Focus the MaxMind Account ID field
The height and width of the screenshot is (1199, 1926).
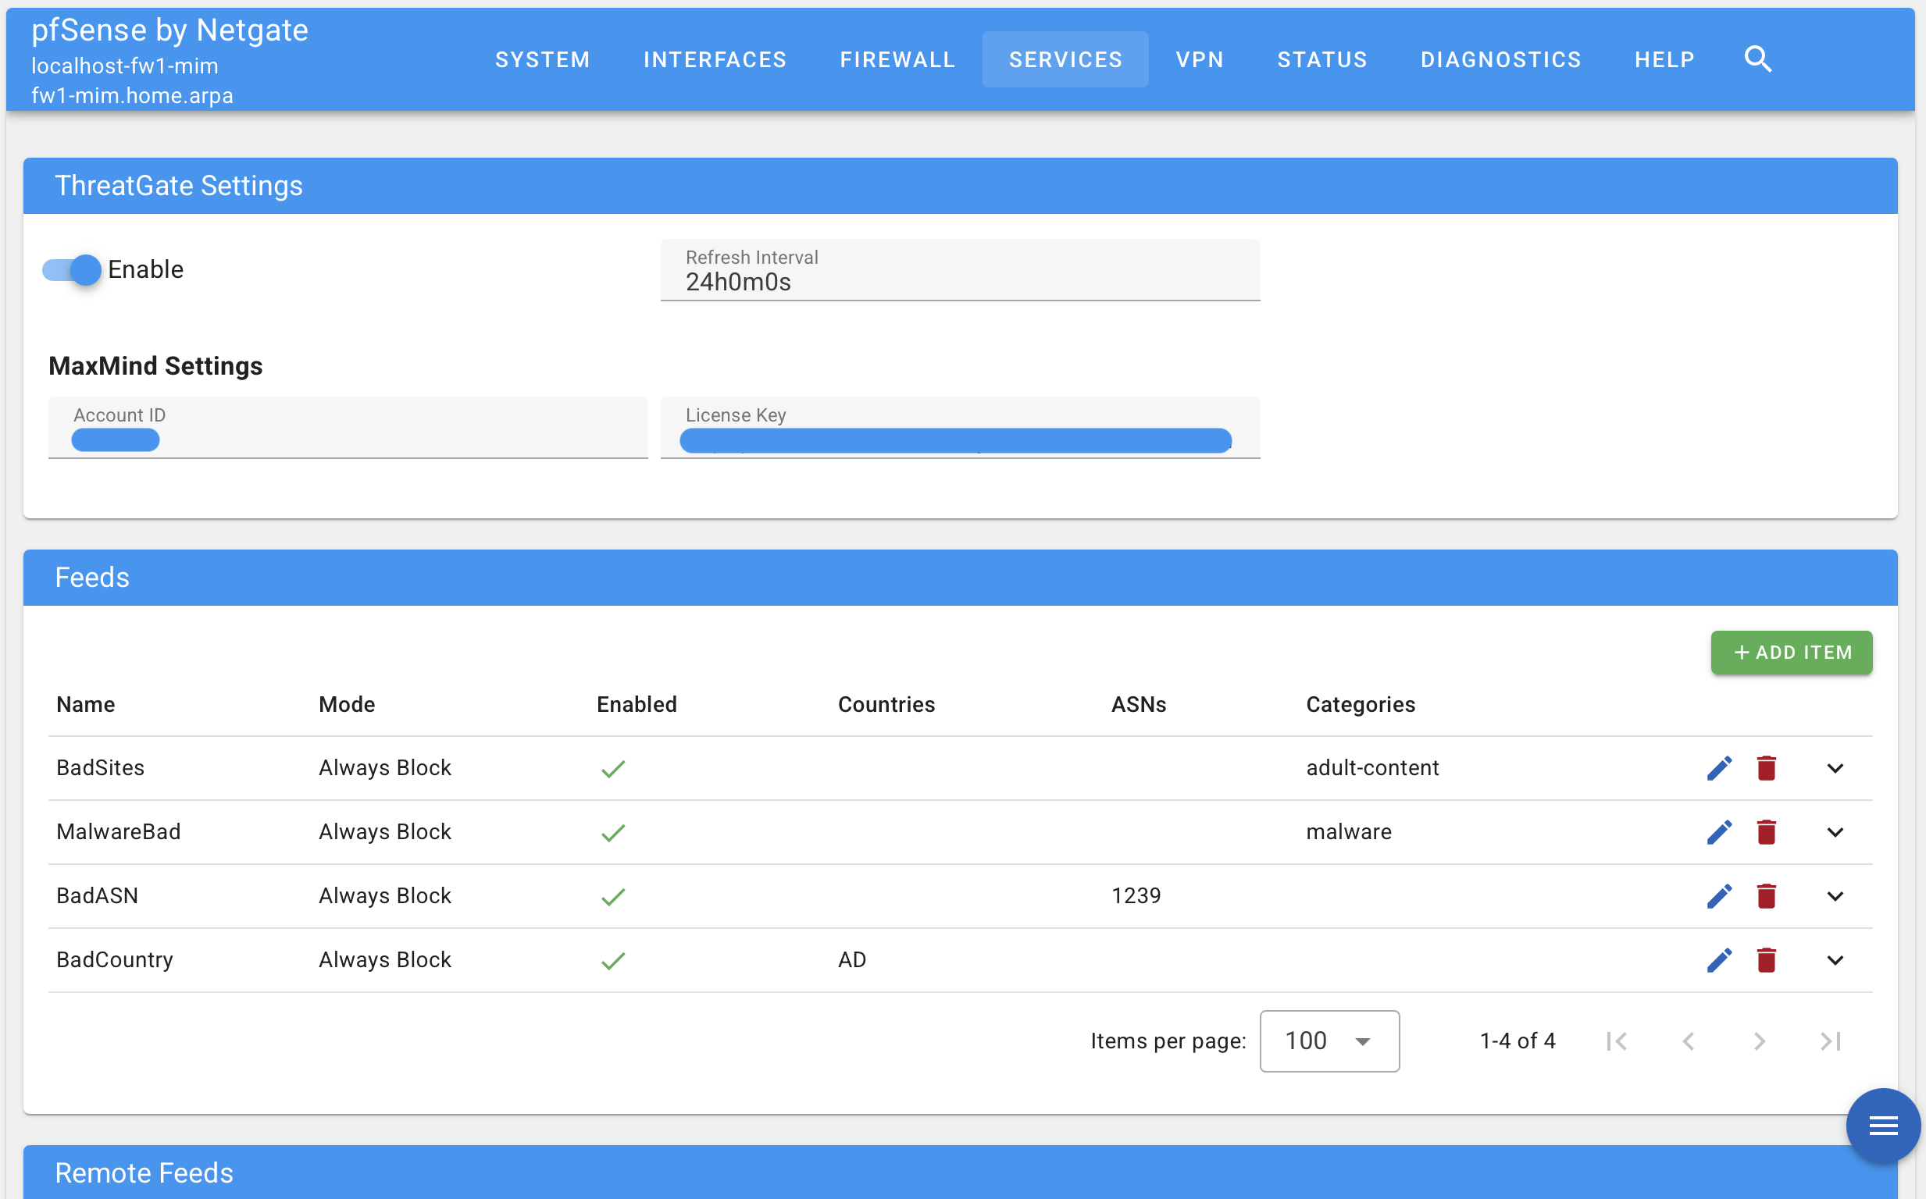point(348,429)
